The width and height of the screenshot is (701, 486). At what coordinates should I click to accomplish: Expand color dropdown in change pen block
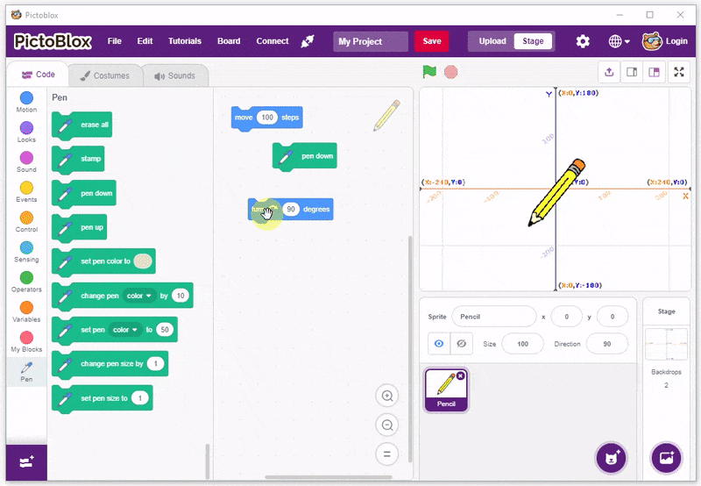click(139, 296)
